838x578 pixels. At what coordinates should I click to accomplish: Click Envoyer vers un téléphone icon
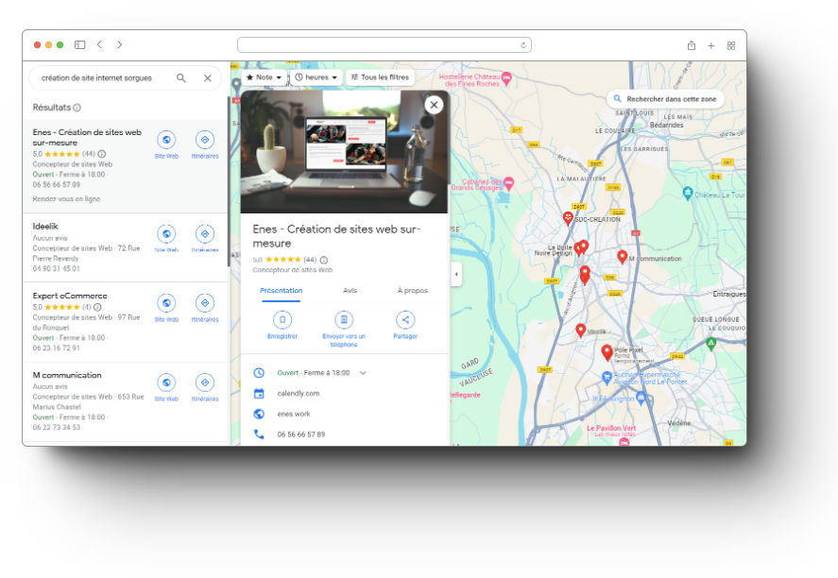click(344, 320)
